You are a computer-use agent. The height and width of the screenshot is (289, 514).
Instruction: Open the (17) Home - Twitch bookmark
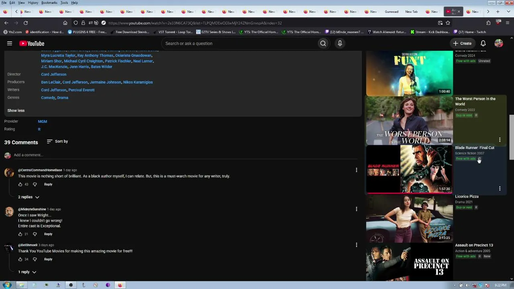(469, 32)
